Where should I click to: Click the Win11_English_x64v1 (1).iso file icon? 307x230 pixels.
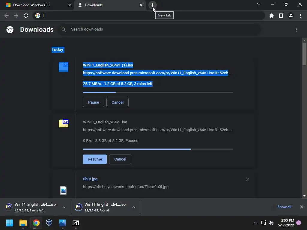click(64, 67)
